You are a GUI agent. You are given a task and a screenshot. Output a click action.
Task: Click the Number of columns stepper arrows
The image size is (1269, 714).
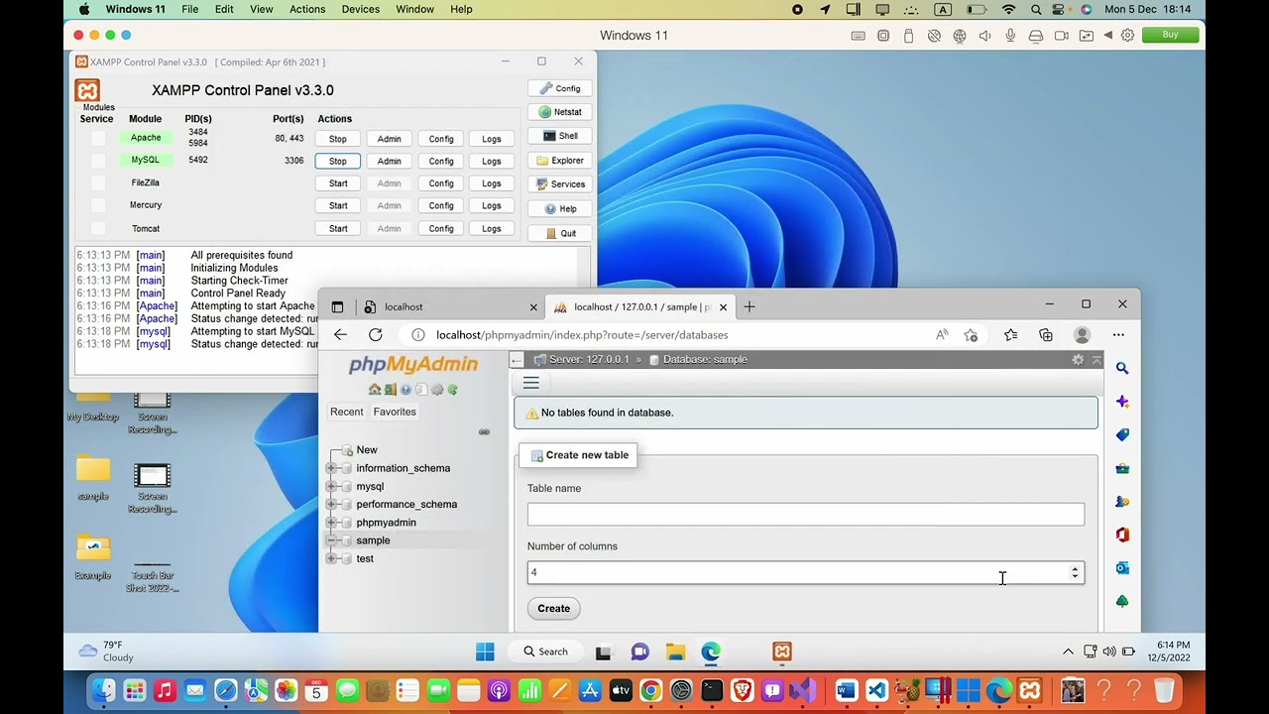tap(1075, 573)
